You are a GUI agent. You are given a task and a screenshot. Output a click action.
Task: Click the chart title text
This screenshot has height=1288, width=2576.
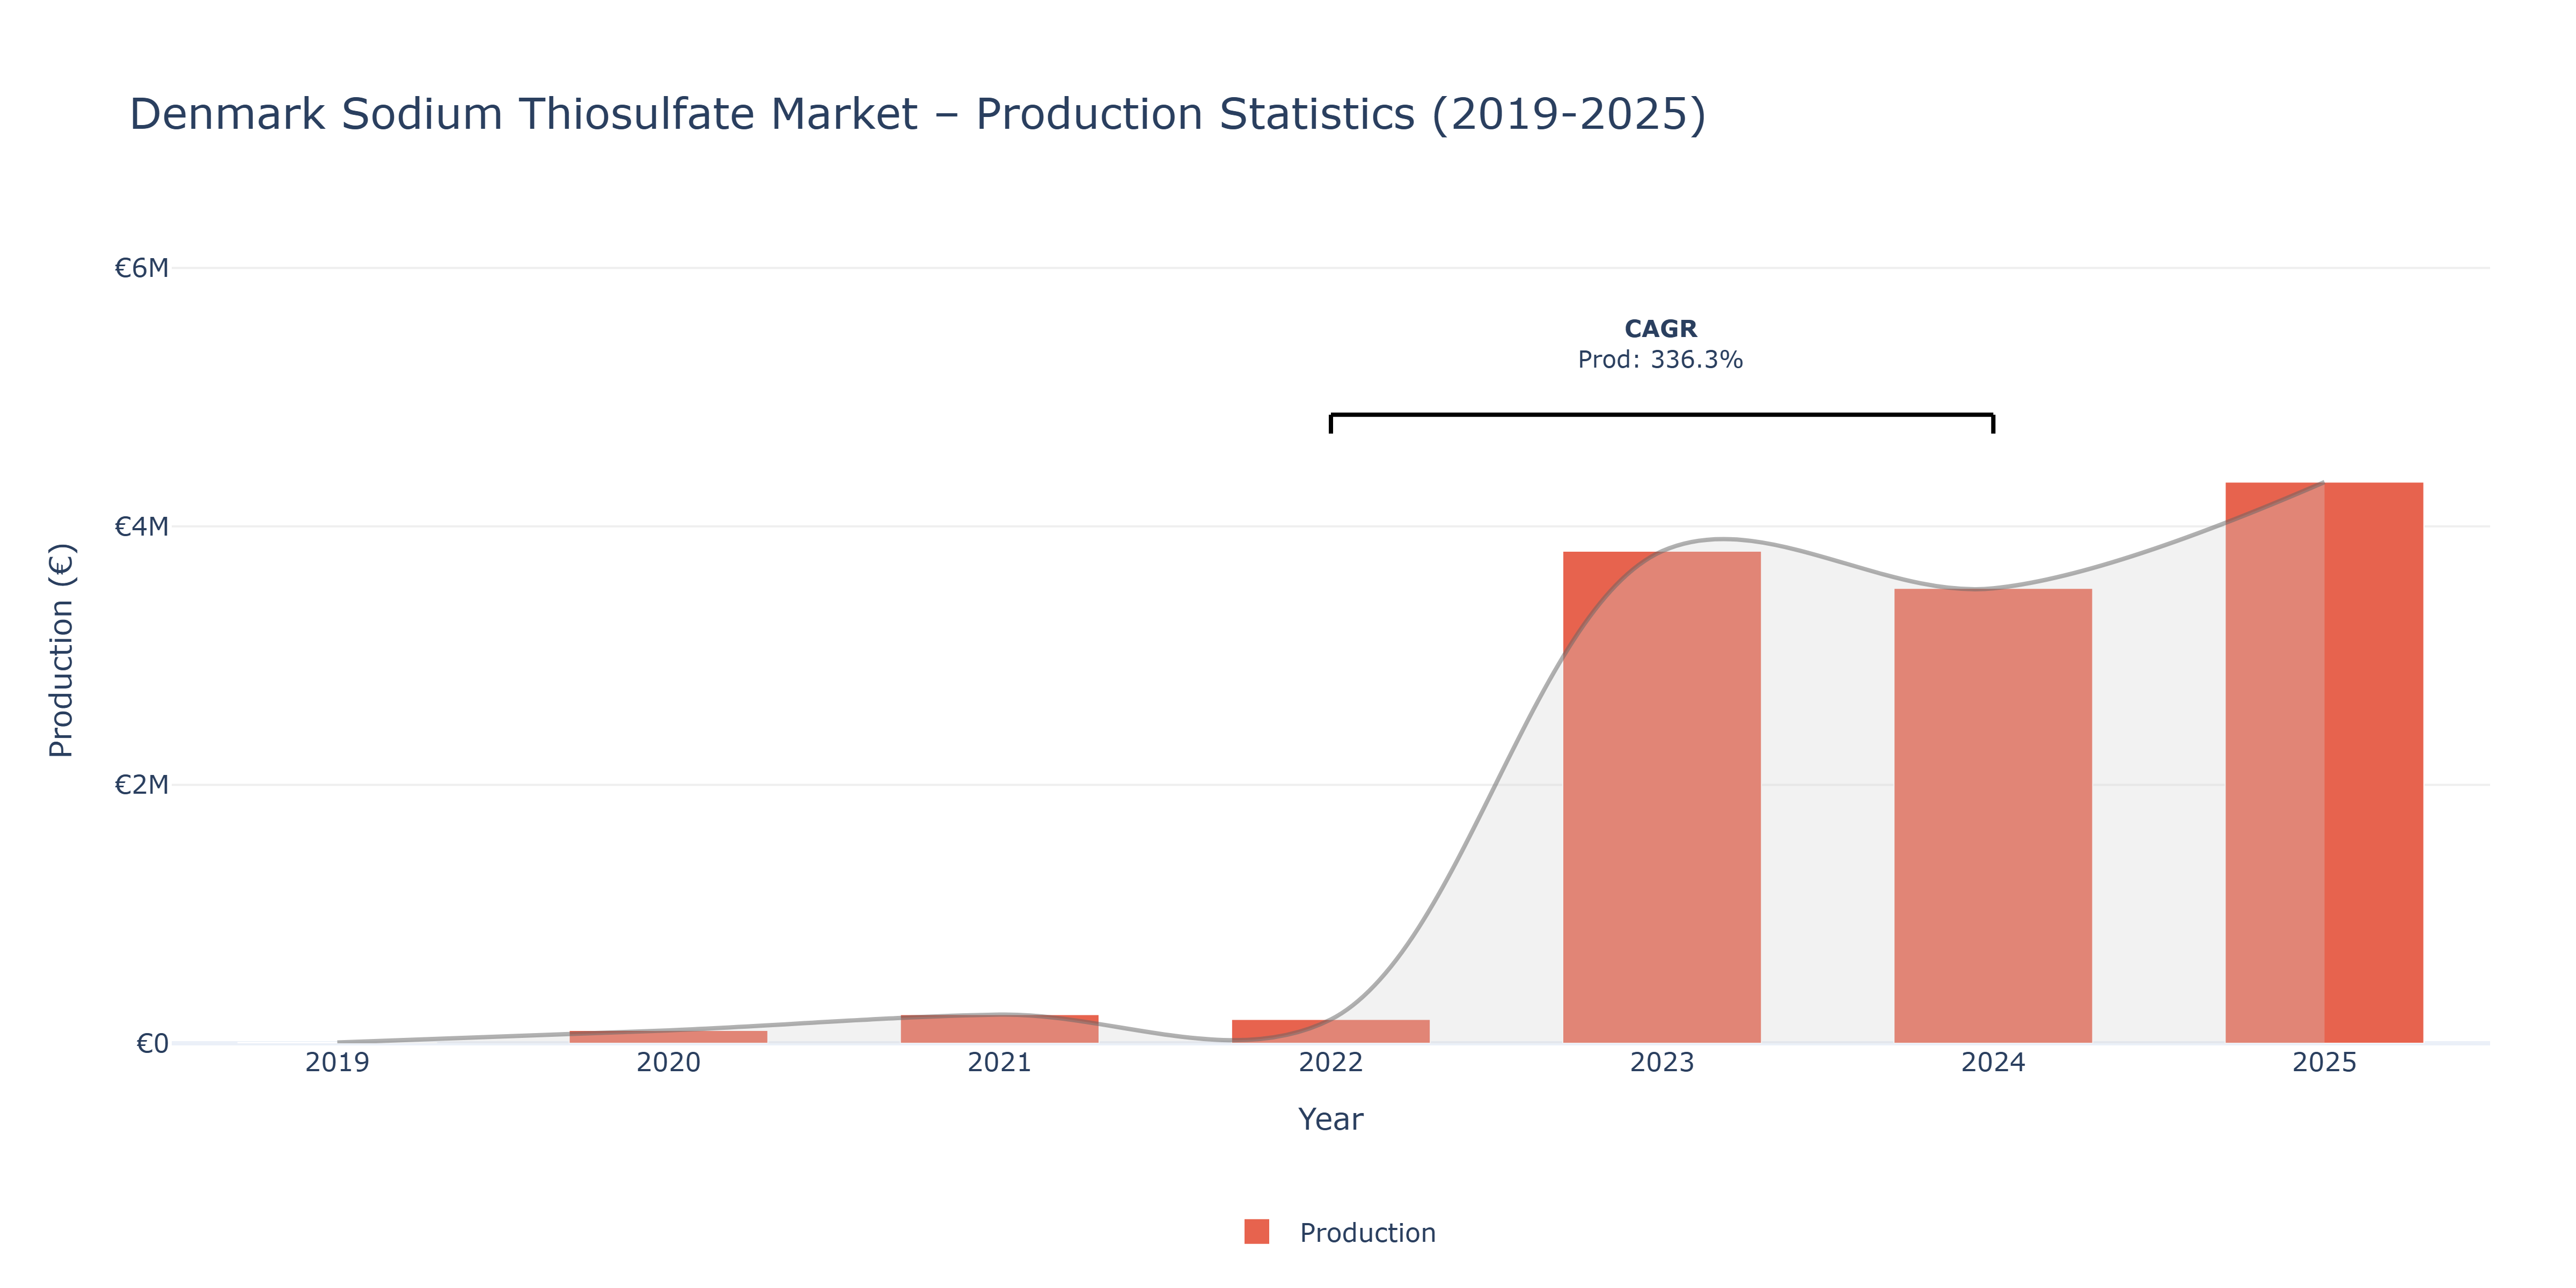point(917,114)
